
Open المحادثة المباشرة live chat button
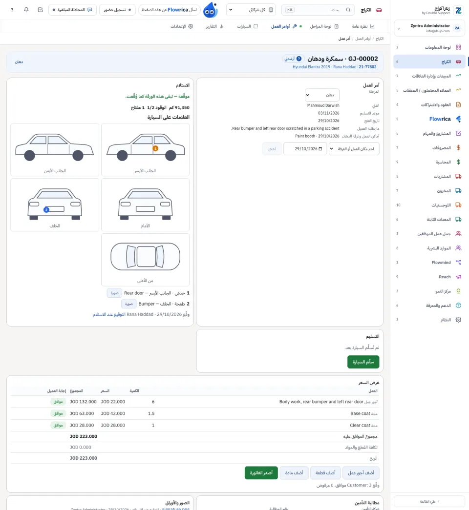point(72,10)
